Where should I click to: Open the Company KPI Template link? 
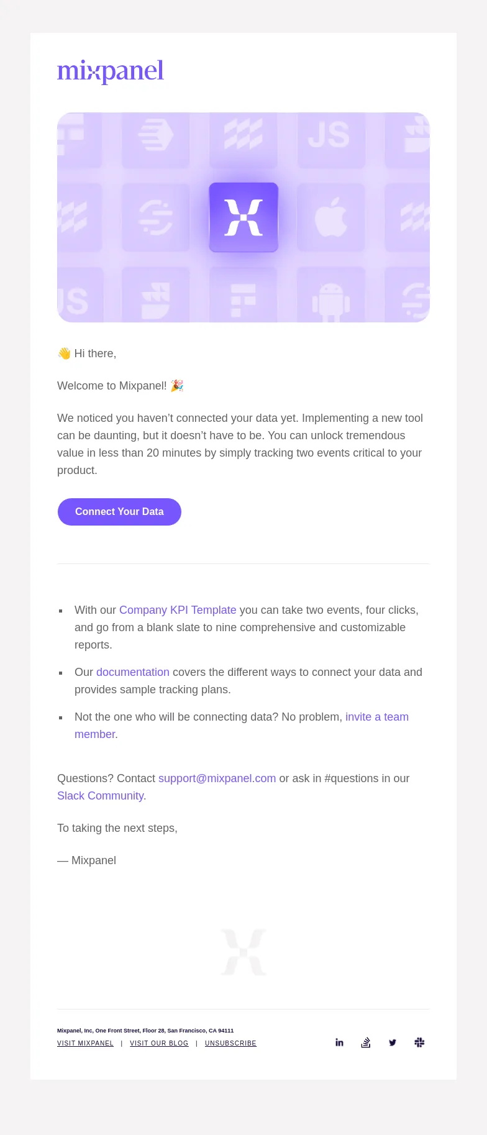click(178, 610)
